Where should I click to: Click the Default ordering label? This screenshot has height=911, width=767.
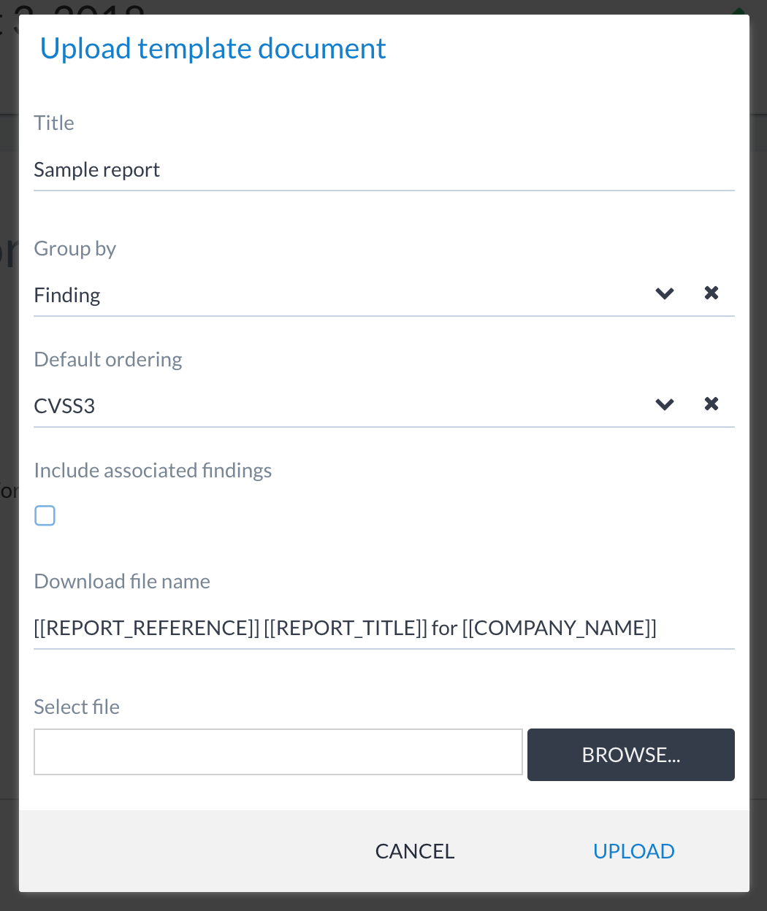pyautogui.click(x=108, y=360)
